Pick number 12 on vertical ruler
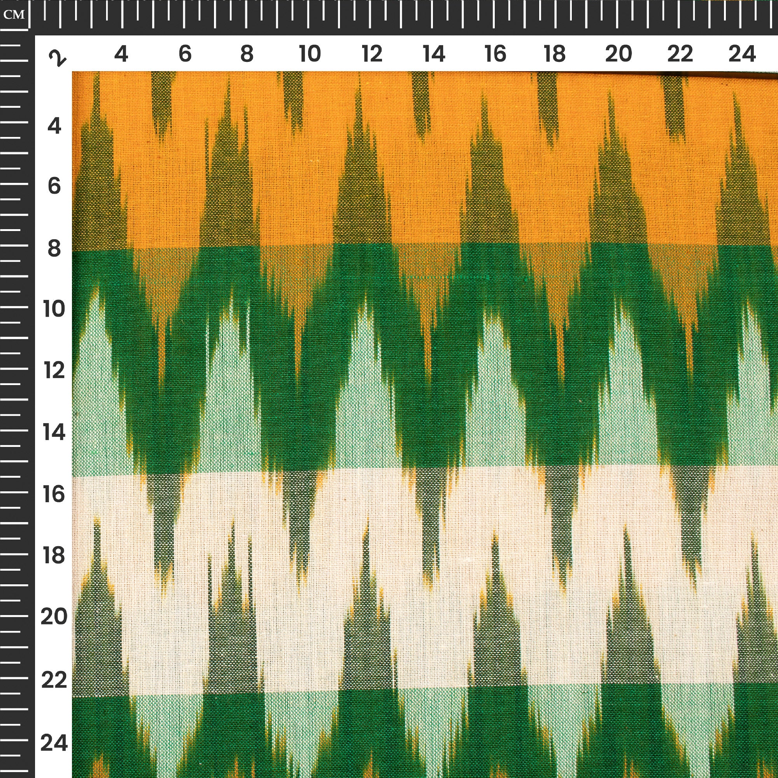The width and height of the screenshot is (778, 778). coord(54,370)
